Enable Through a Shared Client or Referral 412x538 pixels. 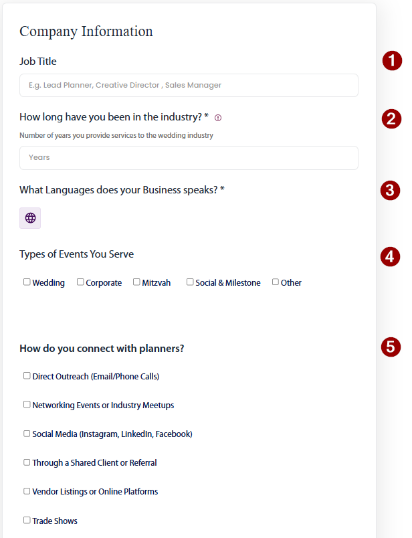[x=27, y=462]
